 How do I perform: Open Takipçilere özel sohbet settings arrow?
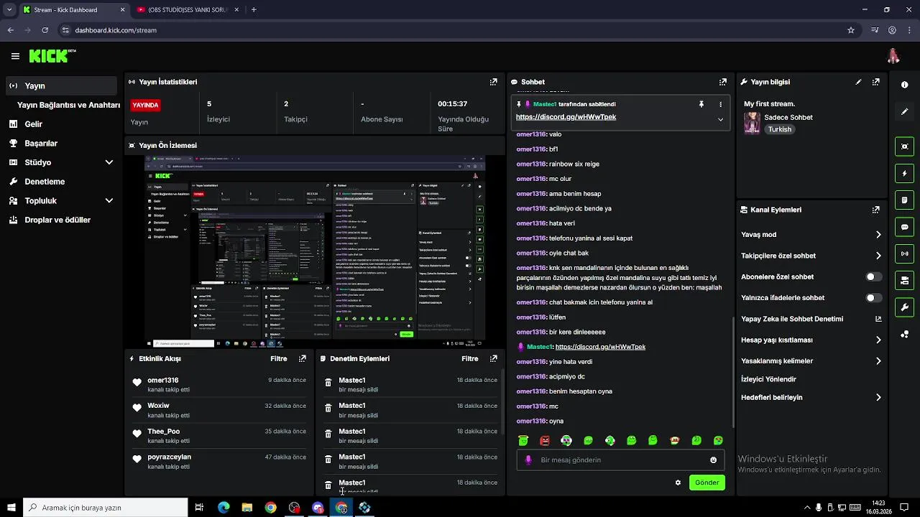click(878, 256)
